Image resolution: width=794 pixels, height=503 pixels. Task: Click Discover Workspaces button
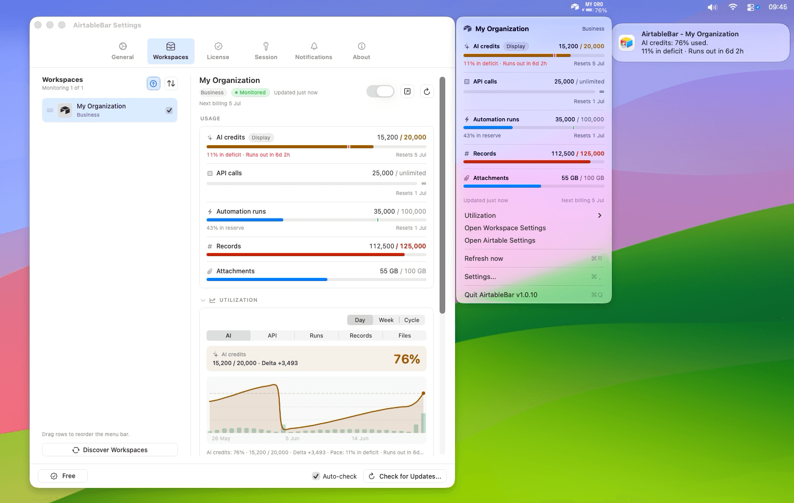click(x=110, y=450)
